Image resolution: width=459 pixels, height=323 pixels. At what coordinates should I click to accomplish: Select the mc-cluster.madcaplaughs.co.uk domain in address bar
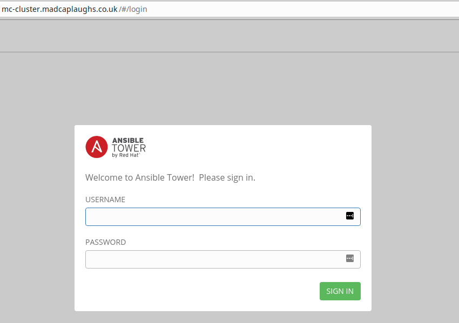(59, 9)
